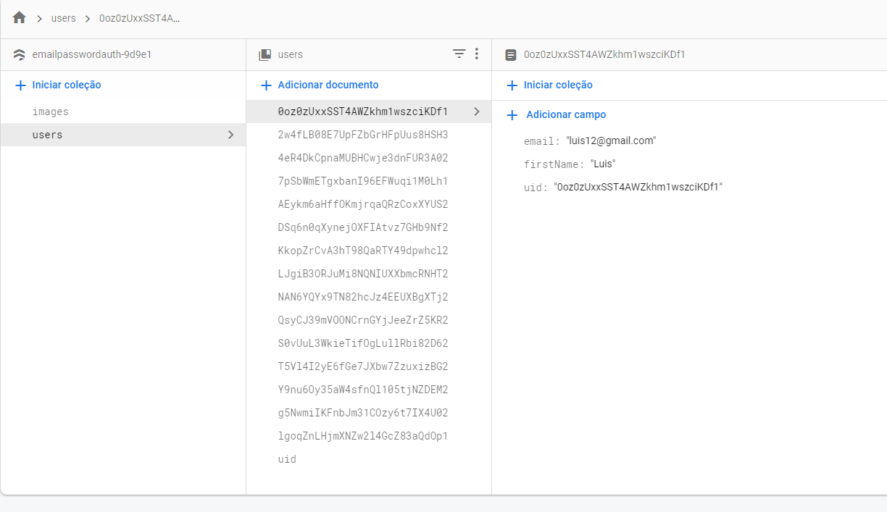The width and height of the screenshot is (887, 512).
Task: Click the collection icon beside users header
Action: [265, 54]
